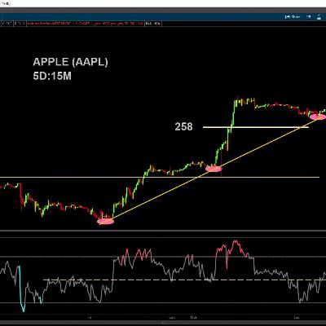Click the second small header box left of red text
Viewport: 326px width, 326px height.
pos(20,24)
